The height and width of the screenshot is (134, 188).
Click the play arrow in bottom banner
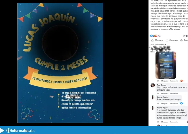[2, 131]
